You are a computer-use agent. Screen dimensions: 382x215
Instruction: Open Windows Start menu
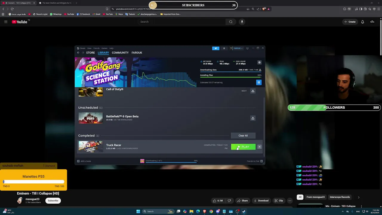(138, 211)
